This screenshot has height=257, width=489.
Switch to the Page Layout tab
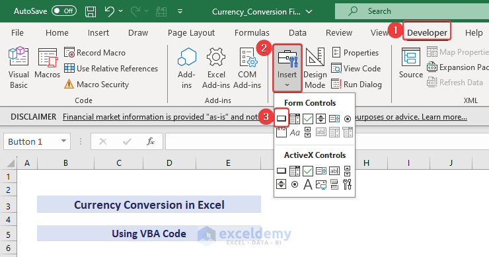(x=191, y=33)
